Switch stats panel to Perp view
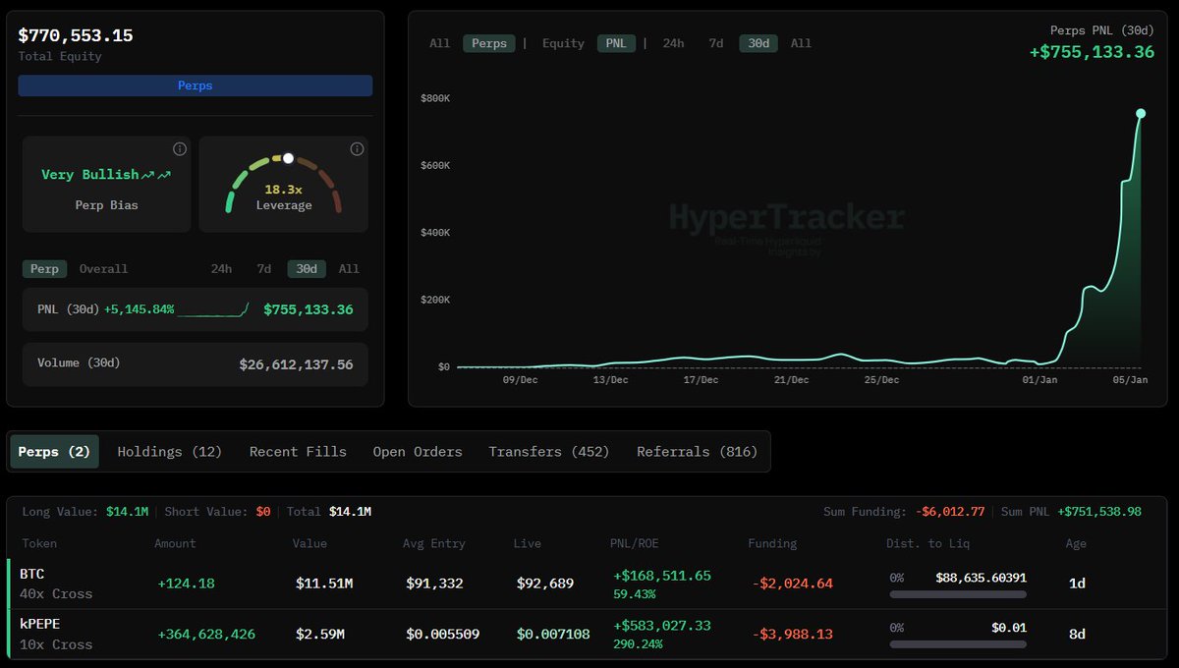 (44, 269)
